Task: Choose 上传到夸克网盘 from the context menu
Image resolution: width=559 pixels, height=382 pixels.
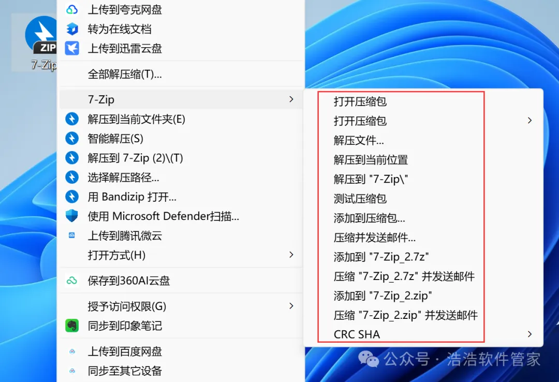Action: pyautogui.click(x=181, y=10)
